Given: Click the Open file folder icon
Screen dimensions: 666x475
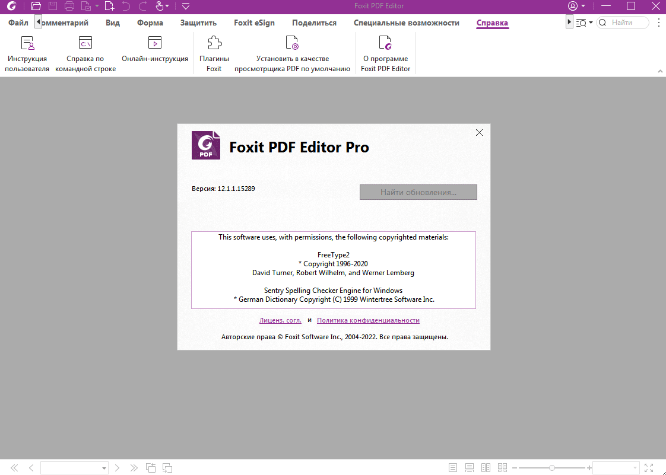Looking at the screenshot, I should (36, 6).
